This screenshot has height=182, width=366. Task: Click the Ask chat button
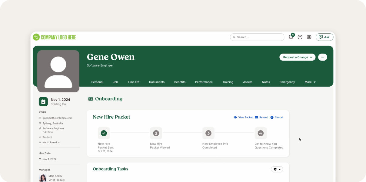(324, 37)
